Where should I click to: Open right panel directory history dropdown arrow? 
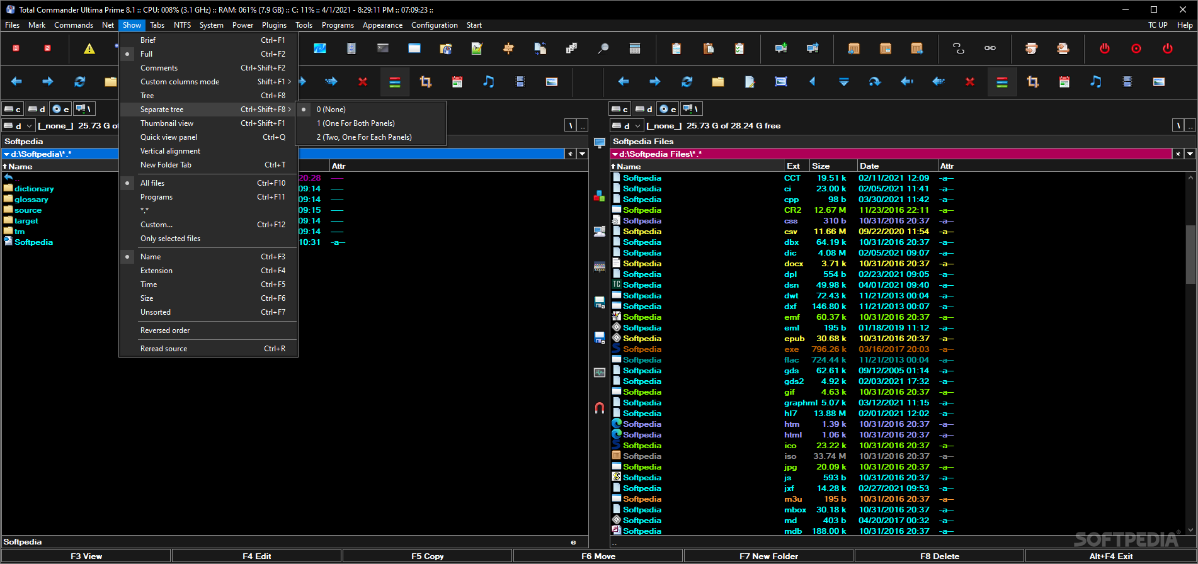[x=1190, y=154]
